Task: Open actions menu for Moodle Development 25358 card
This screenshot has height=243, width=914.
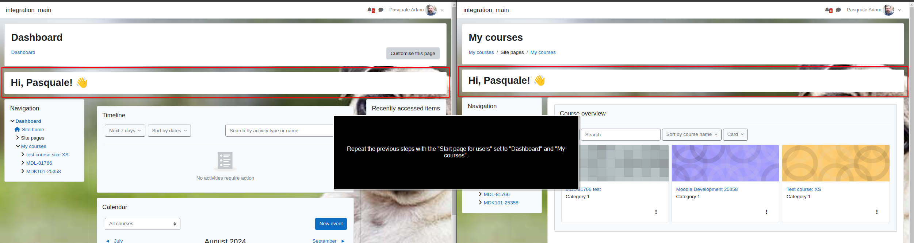Action: coord(766,212)
